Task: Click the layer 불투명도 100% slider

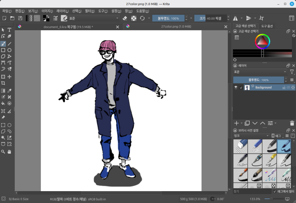Action: coord(259,80)
